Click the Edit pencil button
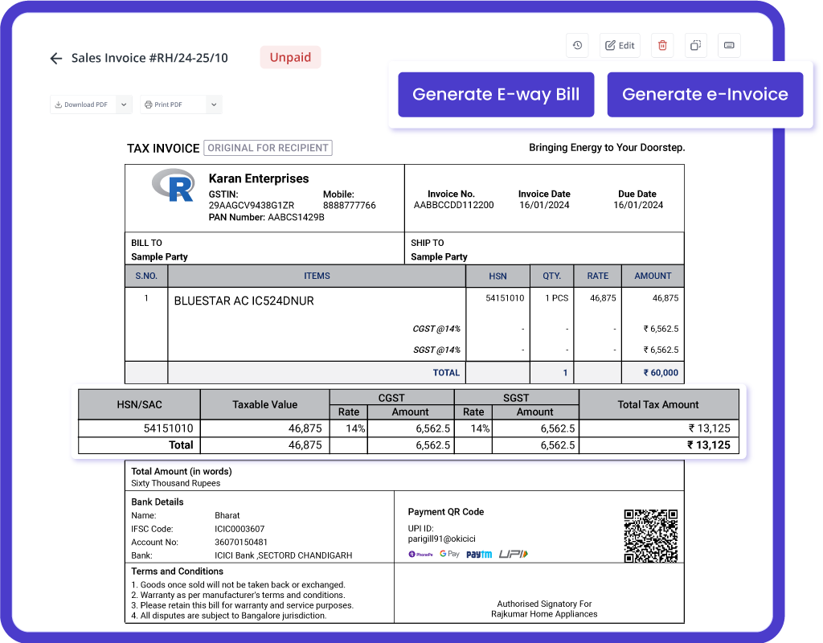Viewport: 823px width, 643px height. point(620,46)
